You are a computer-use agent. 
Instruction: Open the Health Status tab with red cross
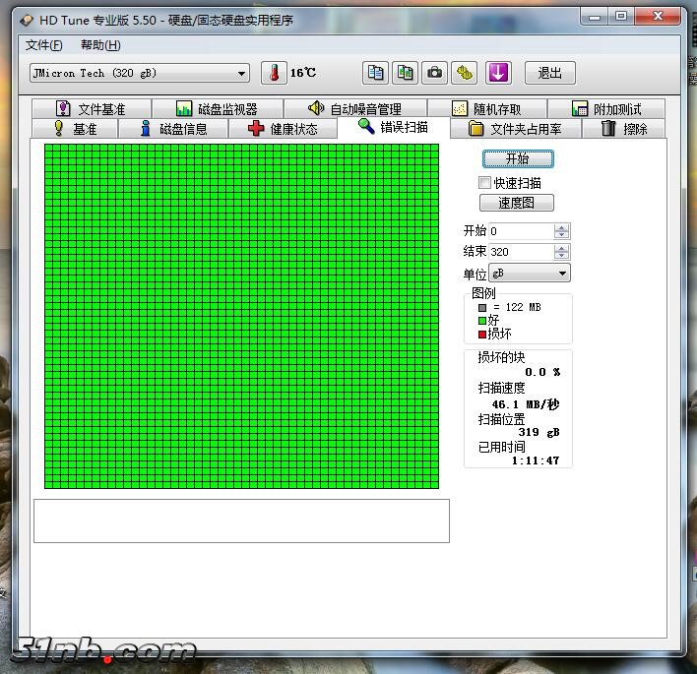point(283,129)
